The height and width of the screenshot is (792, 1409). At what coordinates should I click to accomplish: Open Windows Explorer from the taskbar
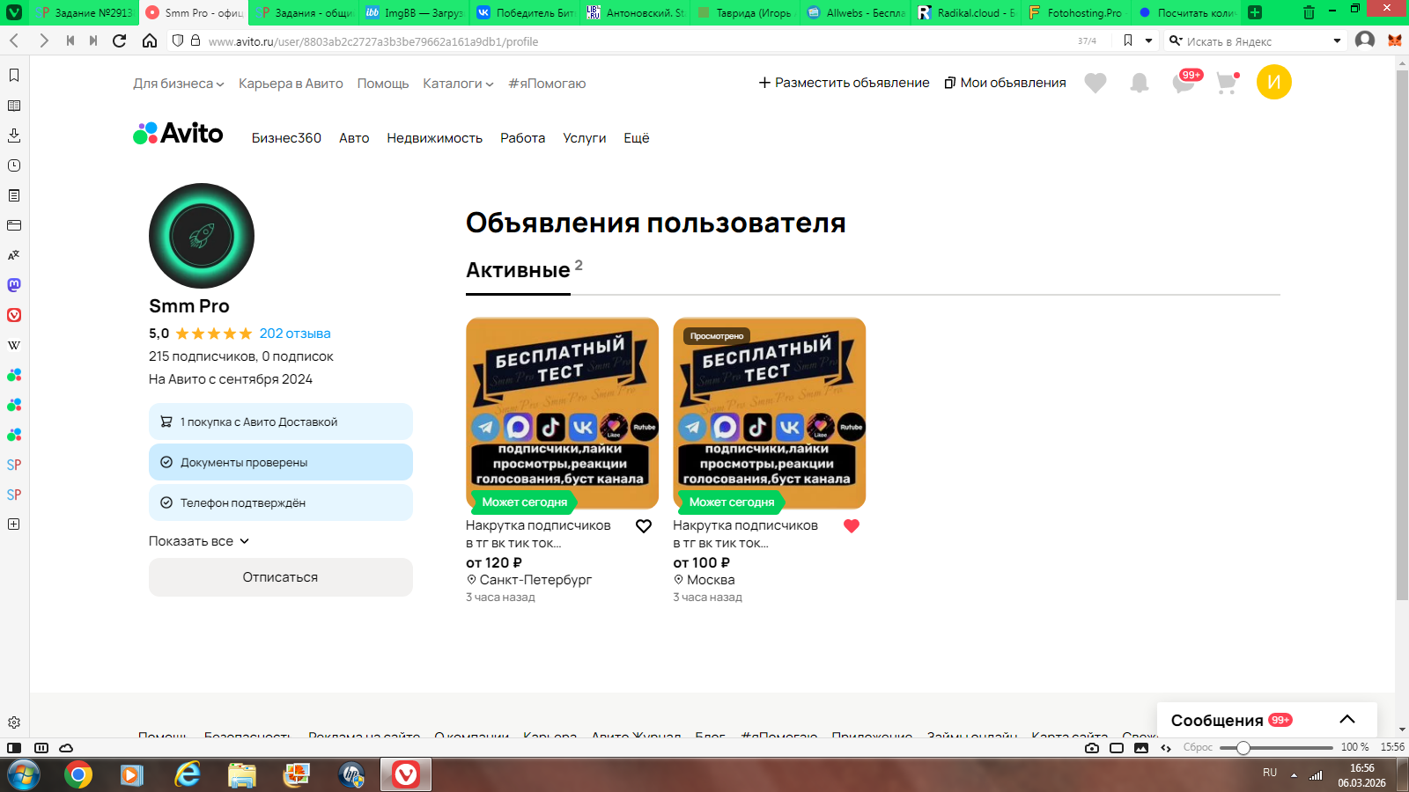(241, 774)
